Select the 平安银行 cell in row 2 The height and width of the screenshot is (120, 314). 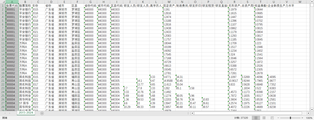[x=25, y=9]
